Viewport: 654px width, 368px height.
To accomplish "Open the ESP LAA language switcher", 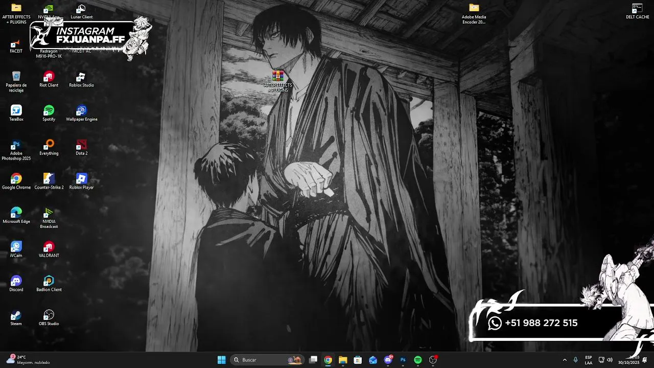I will point(589,360).
